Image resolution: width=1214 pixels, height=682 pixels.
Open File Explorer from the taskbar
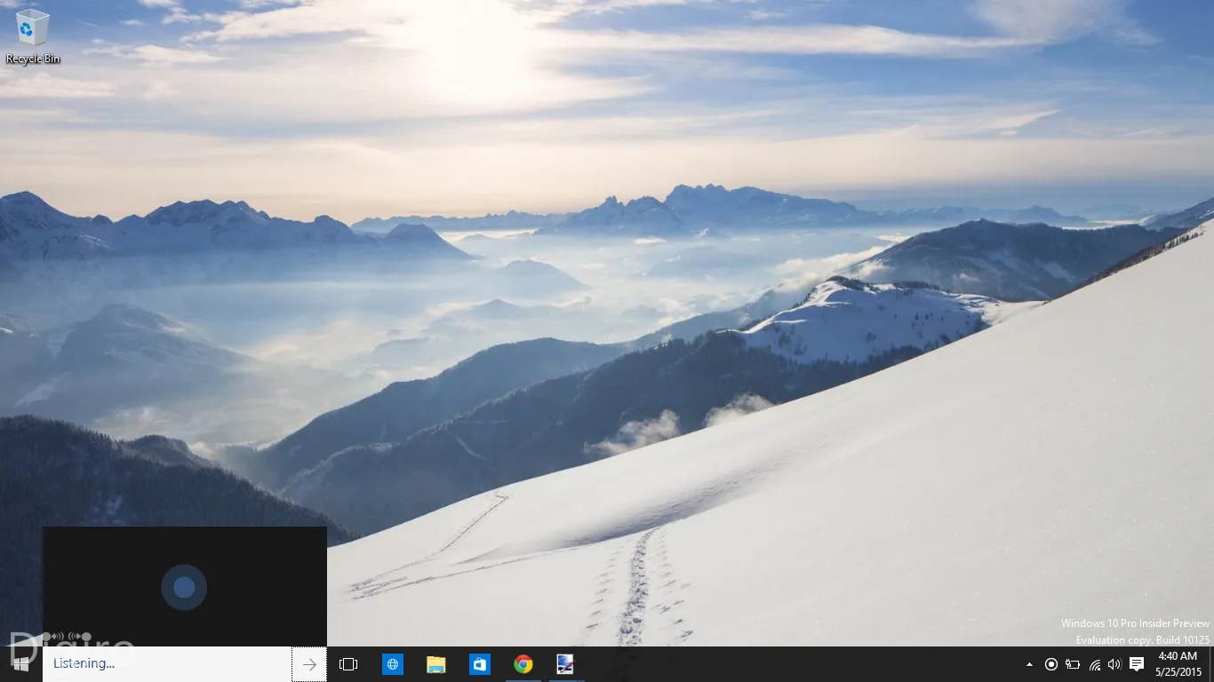point(436,664)
